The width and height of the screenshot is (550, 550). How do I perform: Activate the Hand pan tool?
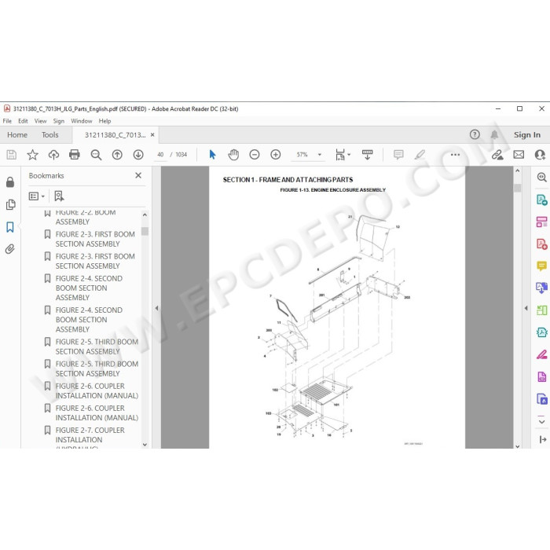233,155
